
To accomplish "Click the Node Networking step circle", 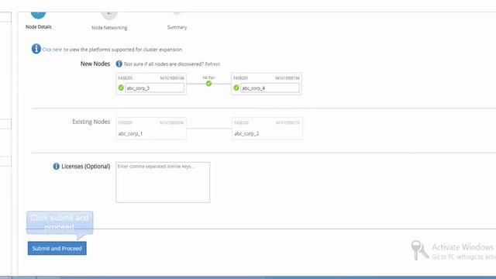I will [x=109, y=15].
